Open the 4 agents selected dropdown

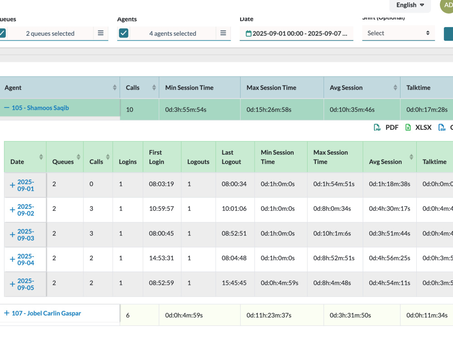click(173, 33)
